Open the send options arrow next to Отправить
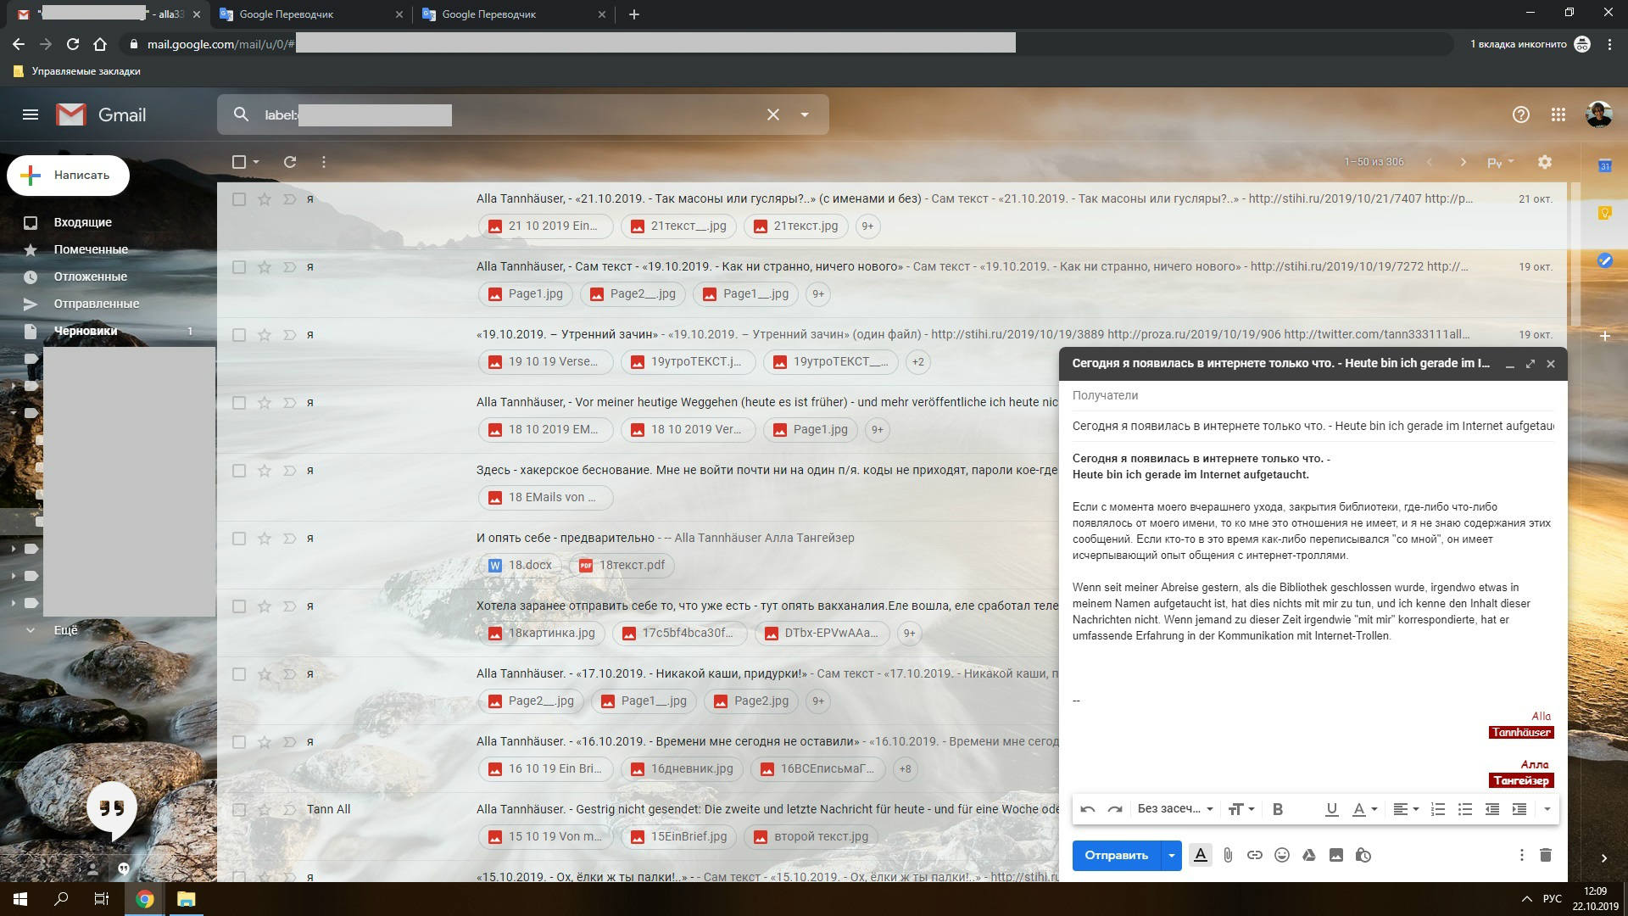The height and width of the screenshot is (916, 1628). pyautogui.click(x=1171, y=855)
